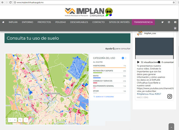Viewport: 179px width, 130px height.
Task: Open the implan_cuu Instagram profile name
Action: tap(150, 33)
